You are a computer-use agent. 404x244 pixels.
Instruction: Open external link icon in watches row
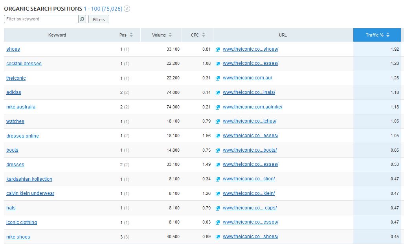coord(218,122)
